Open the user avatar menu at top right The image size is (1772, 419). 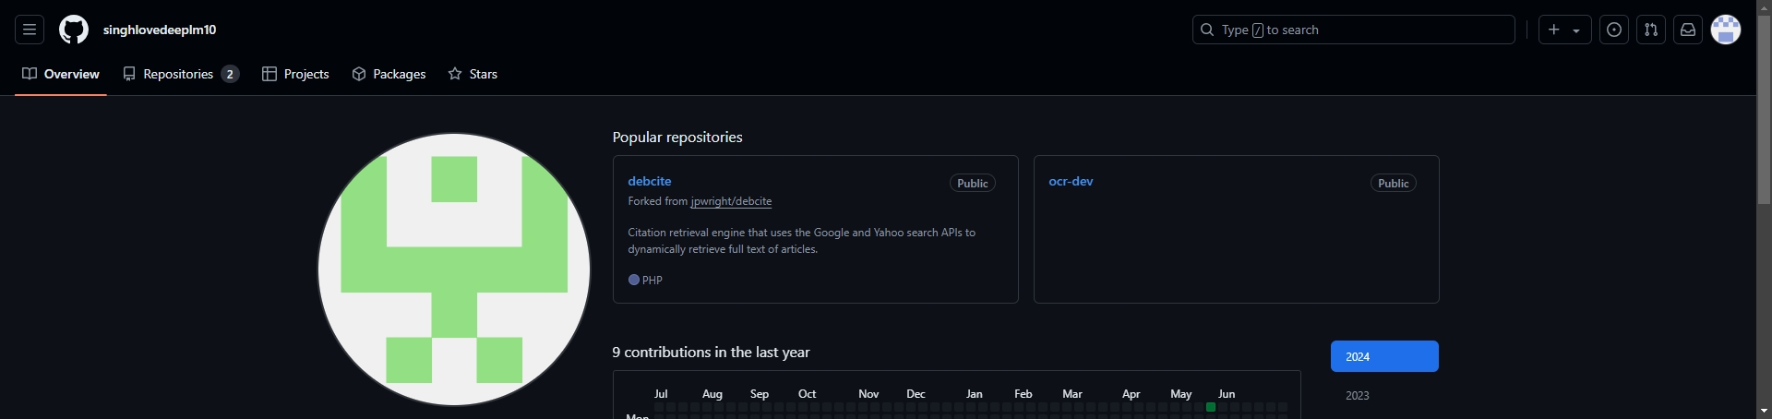pos(1725,30)
